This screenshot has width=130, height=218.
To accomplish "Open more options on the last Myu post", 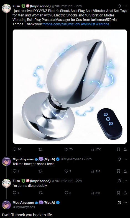I will 125,203.
